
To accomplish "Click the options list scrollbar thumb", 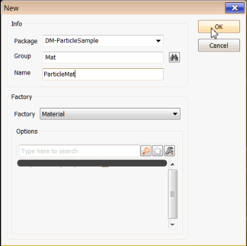I will 172,194.
